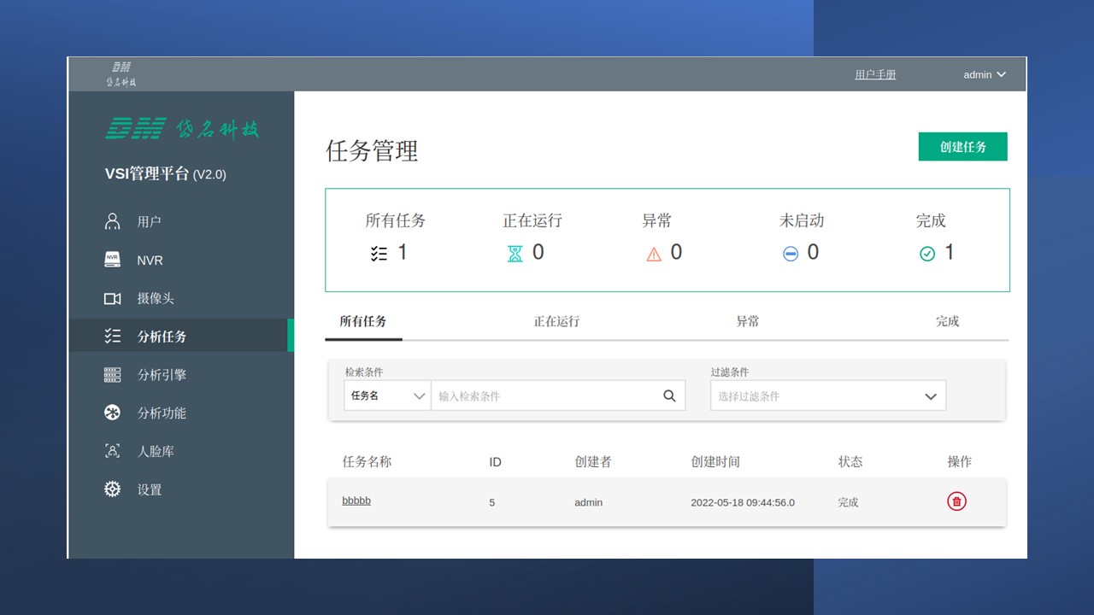Click the 所有任务 checklist icon in summary

click(x=379, y=253)
